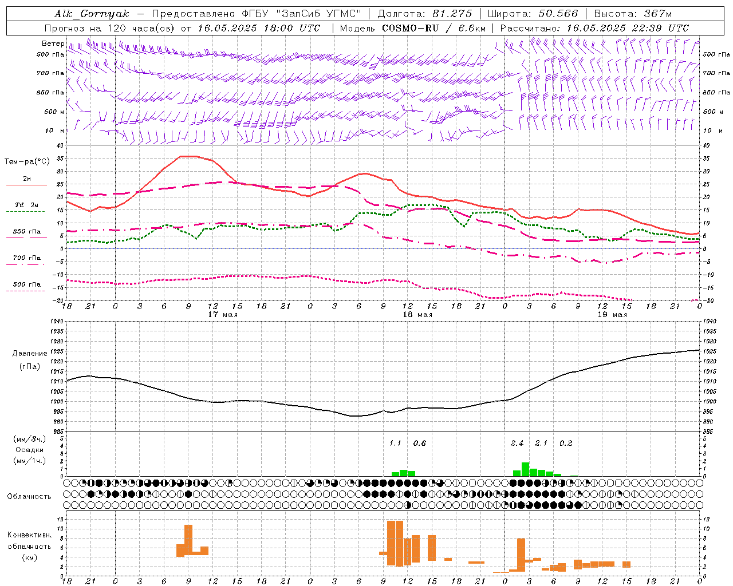
Task: Click the 'Высота: 367м' header field
Action: click(633, 14)
